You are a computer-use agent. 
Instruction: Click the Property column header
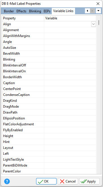coord(23,18)
